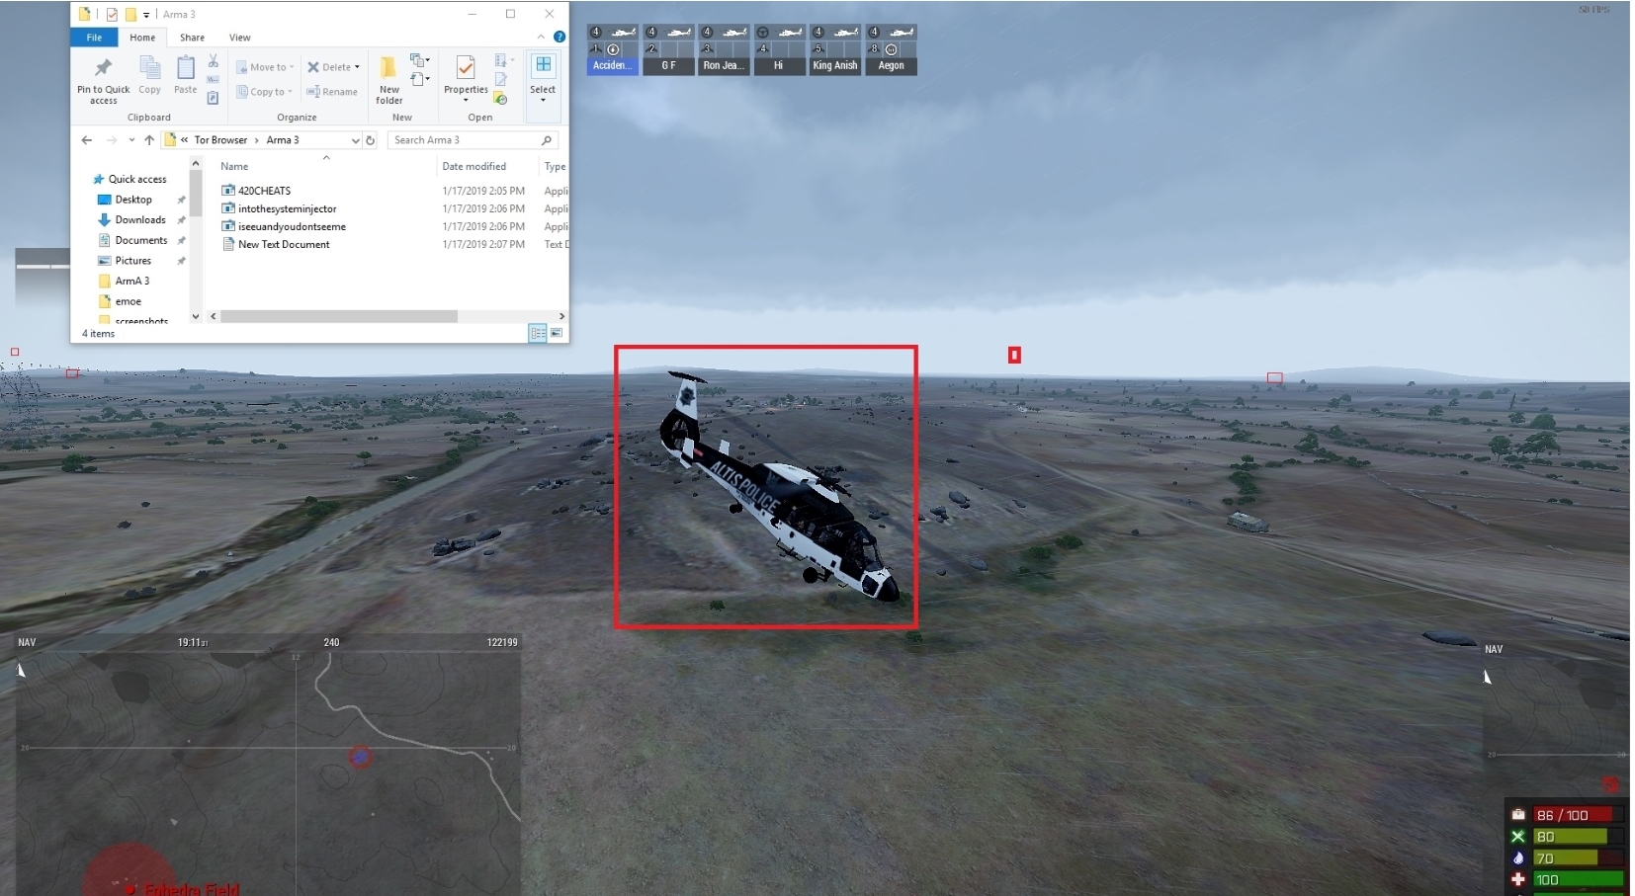
Task: Expand the Delete options arrow
Action: (357, 67)
